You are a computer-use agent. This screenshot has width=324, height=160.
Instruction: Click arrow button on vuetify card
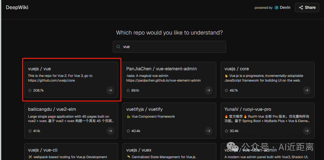coord(208,131)
